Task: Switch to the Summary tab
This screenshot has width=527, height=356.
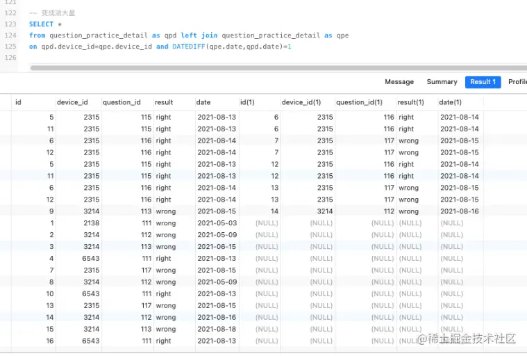Action: (442, 82)
